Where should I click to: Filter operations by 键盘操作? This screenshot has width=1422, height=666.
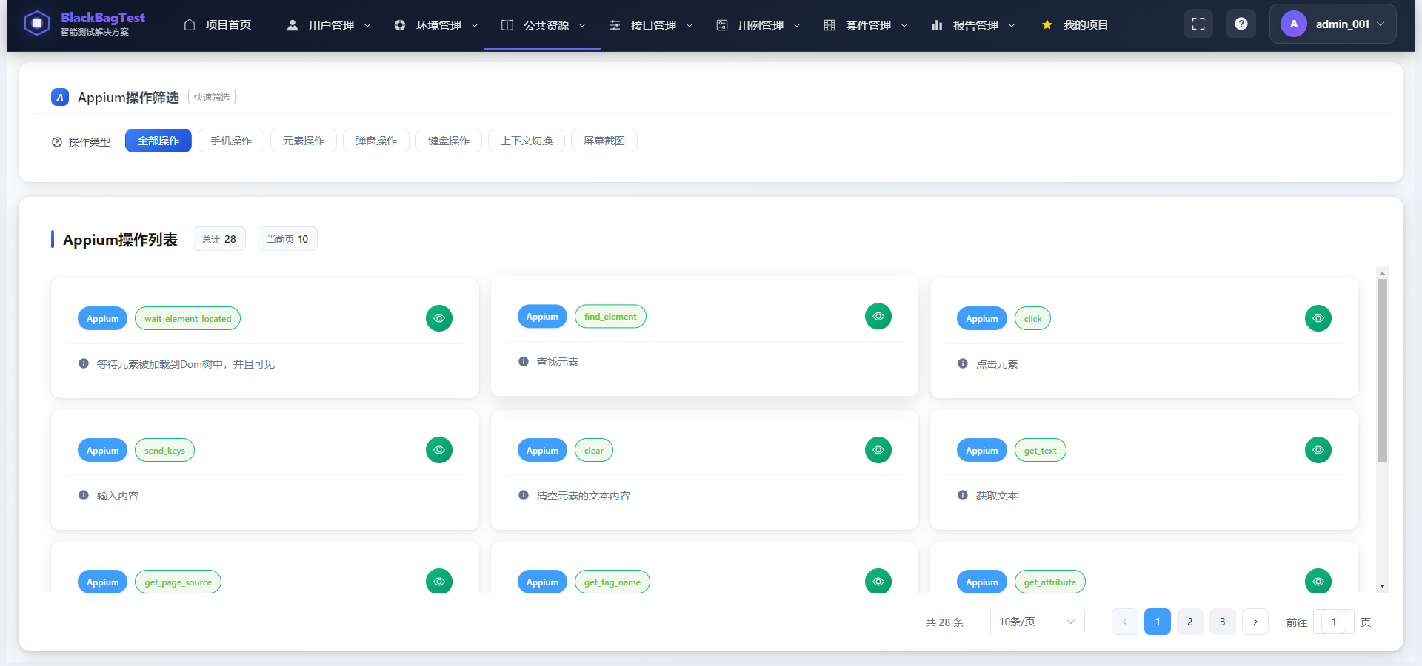tap(448, 141)
